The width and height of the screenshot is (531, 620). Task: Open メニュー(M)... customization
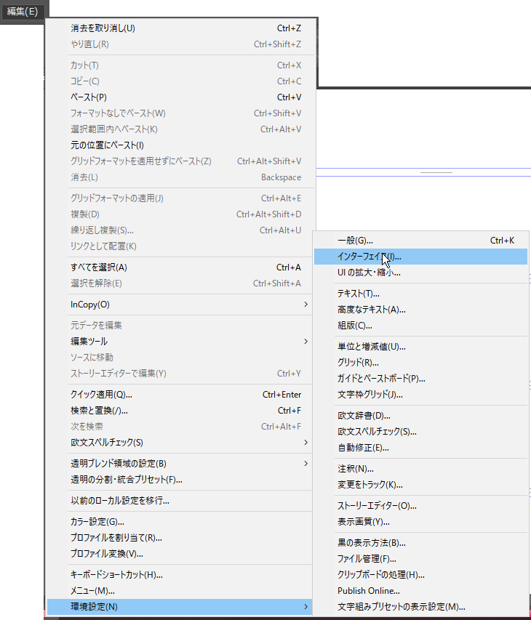coord(182,591)
